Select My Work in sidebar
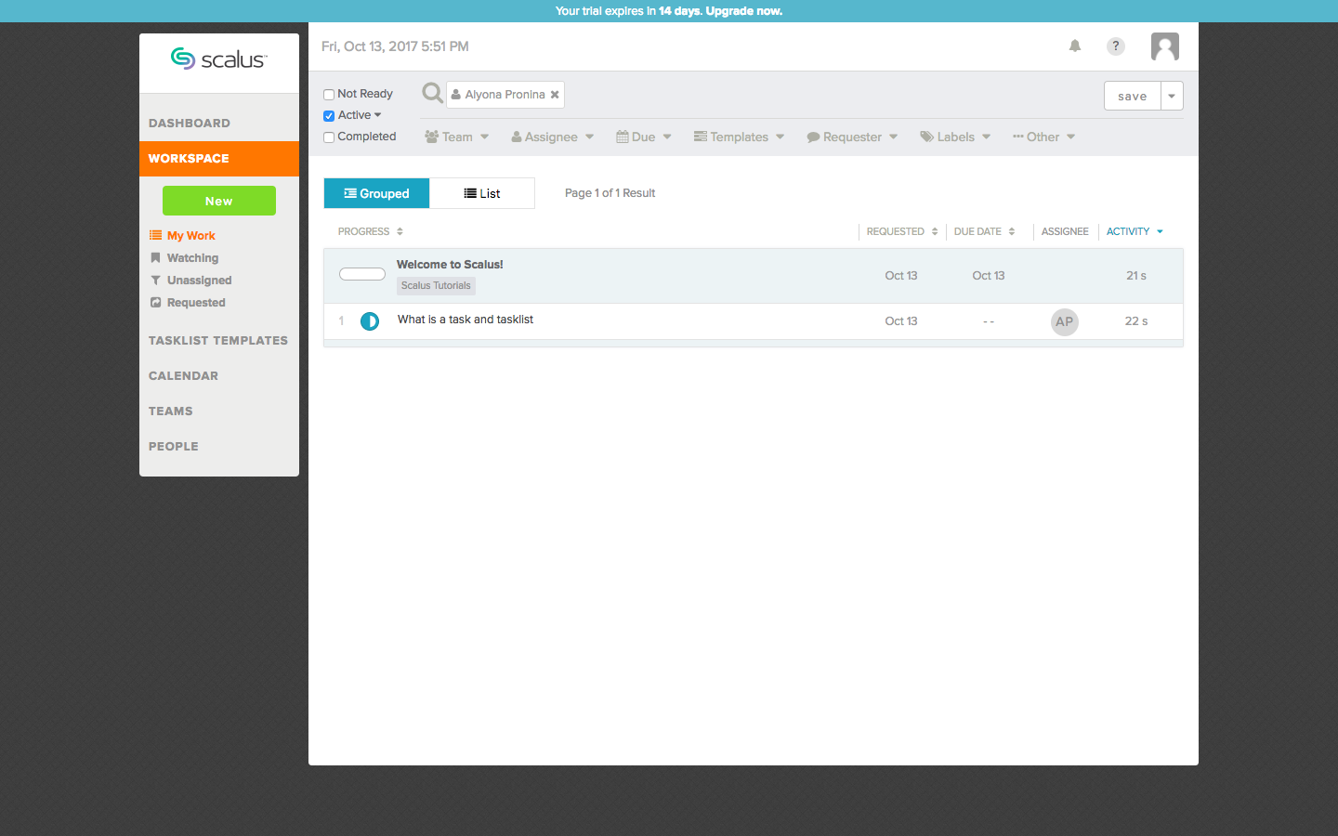1338x836 pixels. tap(183, 236)
